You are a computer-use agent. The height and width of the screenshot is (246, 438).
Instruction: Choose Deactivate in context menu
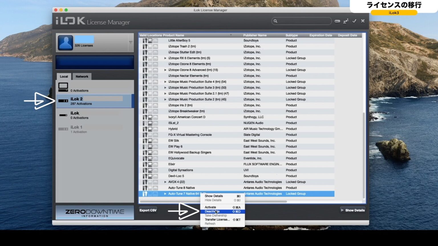point(222,212)
